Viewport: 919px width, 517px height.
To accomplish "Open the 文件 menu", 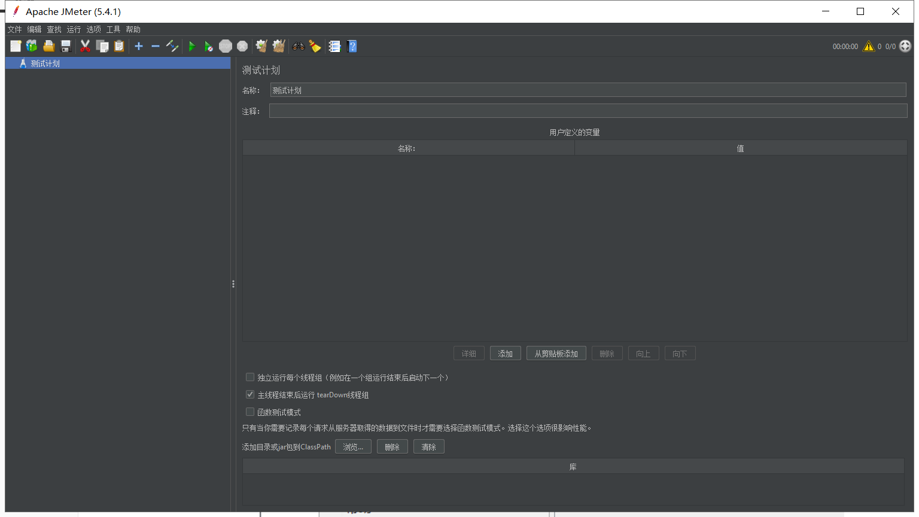I will coord(14,29).
